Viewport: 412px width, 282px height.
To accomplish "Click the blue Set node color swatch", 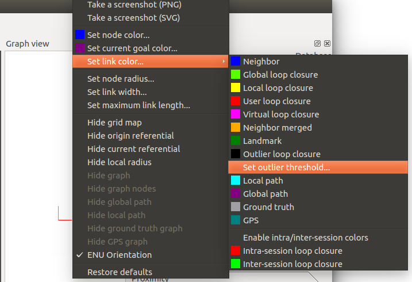I will [x=80, y=35].
